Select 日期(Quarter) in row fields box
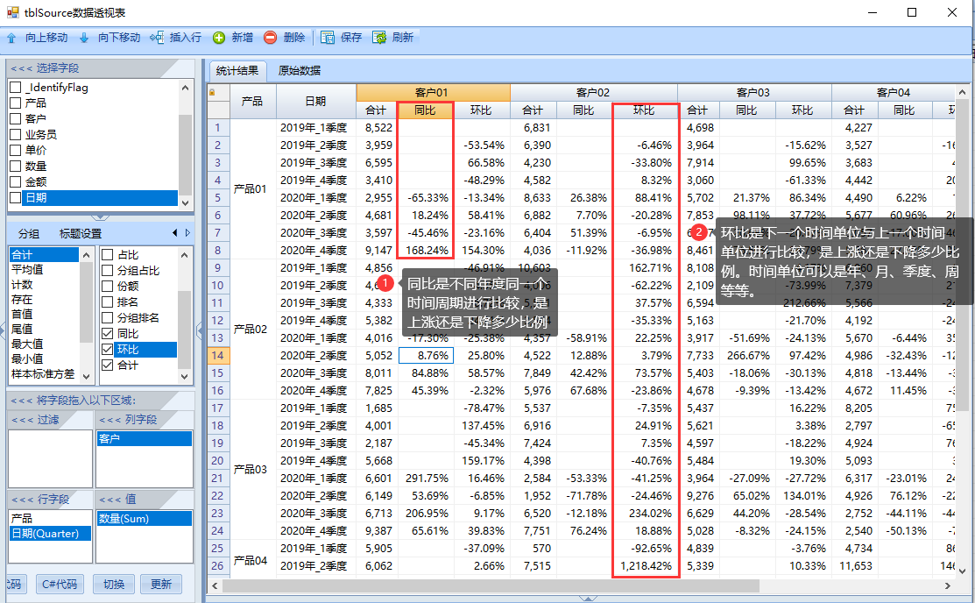Viewport: 975px width, 603px height. click(x=50, y=533)
